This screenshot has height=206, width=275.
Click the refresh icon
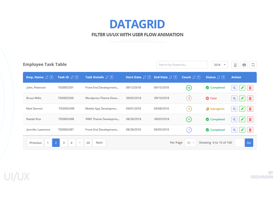(253, 65)
